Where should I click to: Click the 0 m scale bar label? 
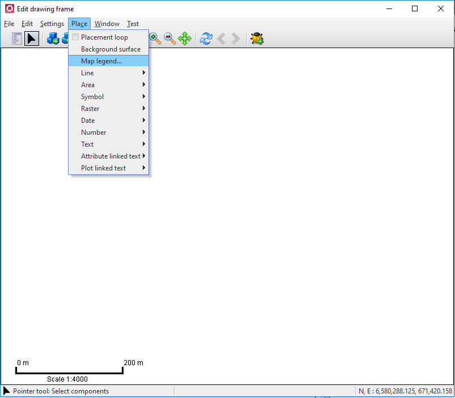pyautogui.click(x=23, y=363)
